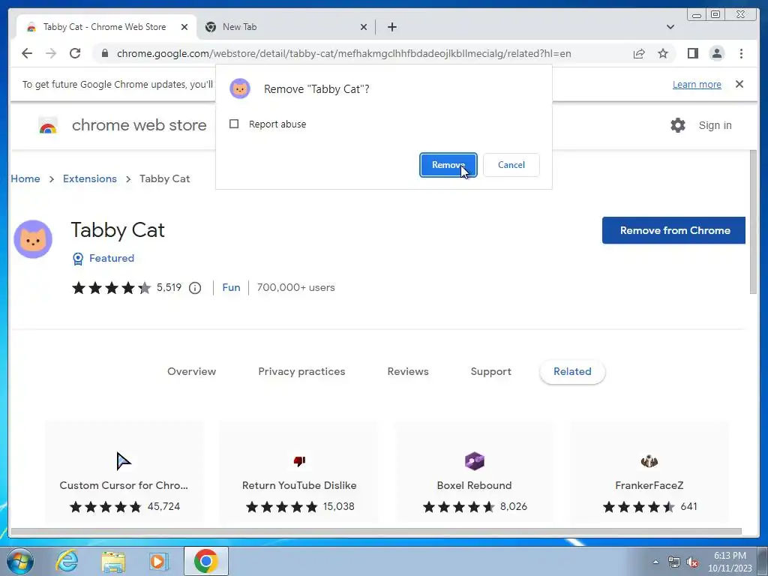Screen dimensions: 768x576
Task: Check the Report abuse checkbox
Action: (234, 124)
